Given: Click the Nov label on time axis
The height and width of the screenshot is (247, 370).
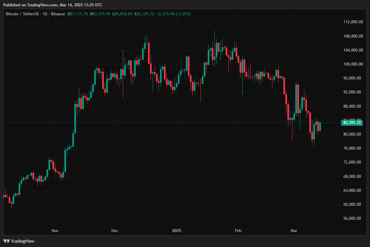Looking at the screenshot, I should [55, 231].
